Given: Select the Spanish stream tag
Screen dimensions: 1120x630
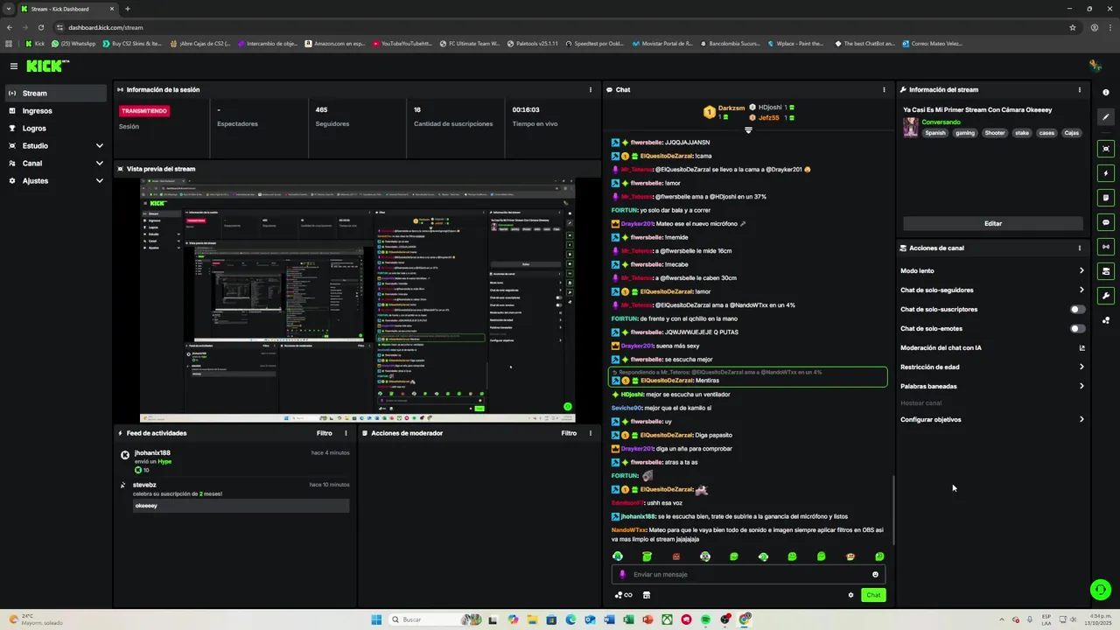Looking at the screenshot, I should click(935, 133).
